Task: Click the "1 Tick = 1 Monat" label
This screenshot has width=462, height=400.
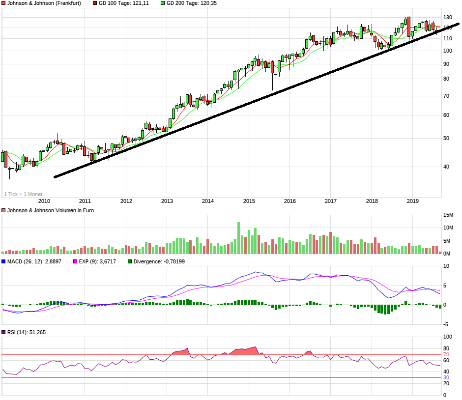Action: [23, 194]
